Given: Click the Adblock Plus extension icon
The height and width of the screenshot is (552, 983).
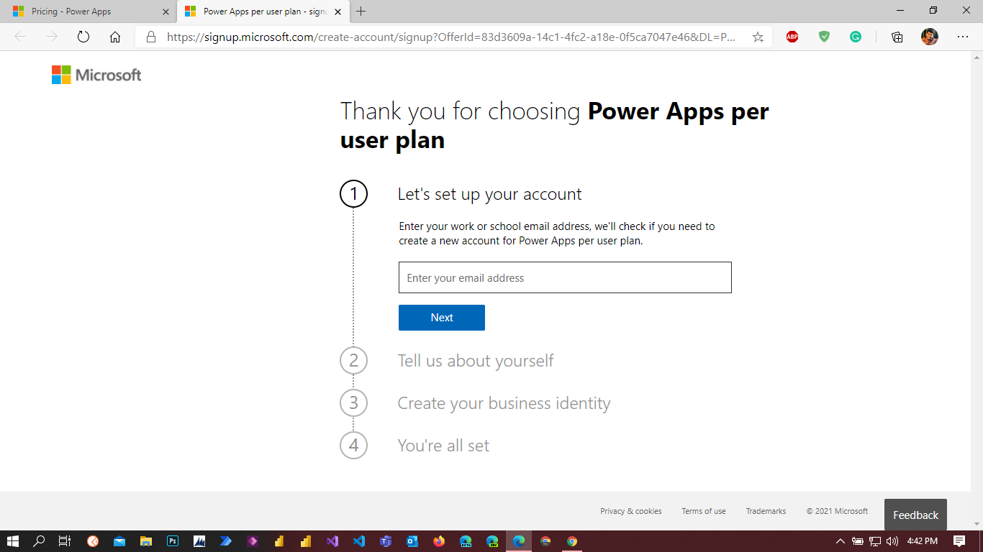Looking at the screenshot, I should (792, 37).
